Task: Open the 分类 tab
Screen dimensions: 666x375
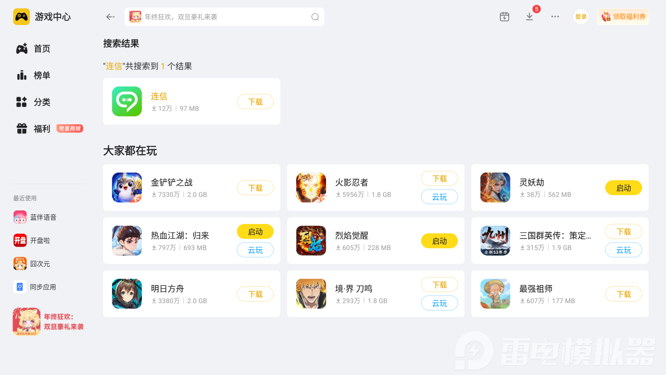Action: [33, 102]
